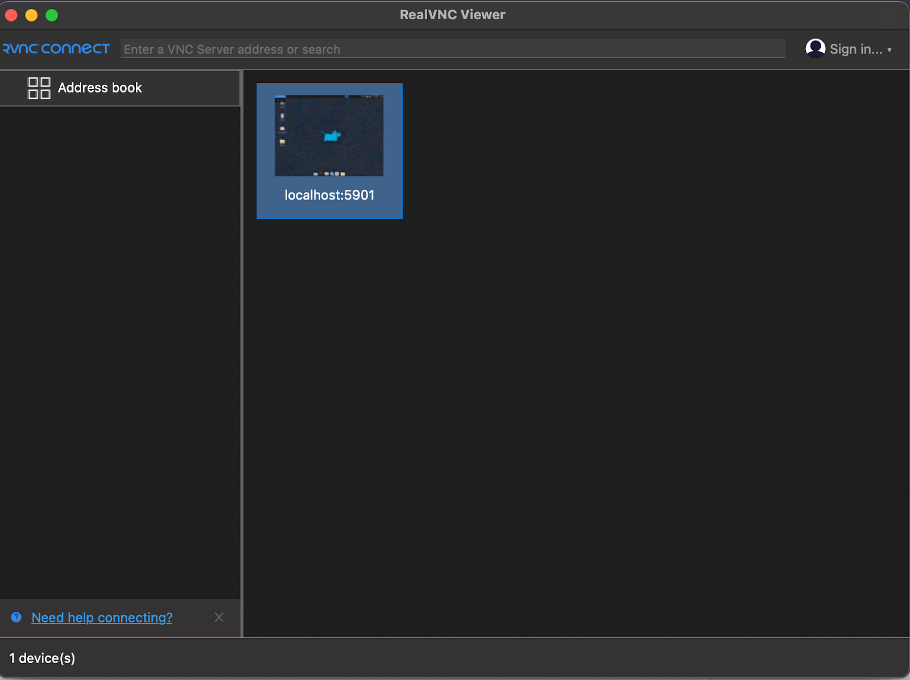This screenshot has width=910, height=680.
Task: Dismiss the help connecting banner
Action: click(x=219, y=618)
